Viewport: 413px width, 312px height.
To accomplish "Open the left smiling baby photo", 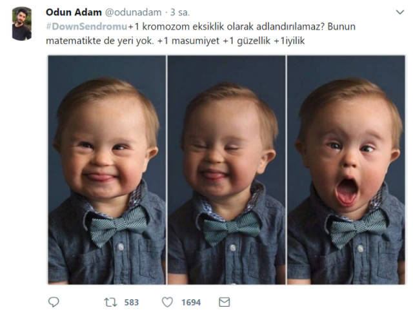I will (107, 170).
